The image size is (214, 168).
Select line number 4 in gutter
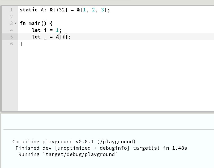tap(11, 30)
